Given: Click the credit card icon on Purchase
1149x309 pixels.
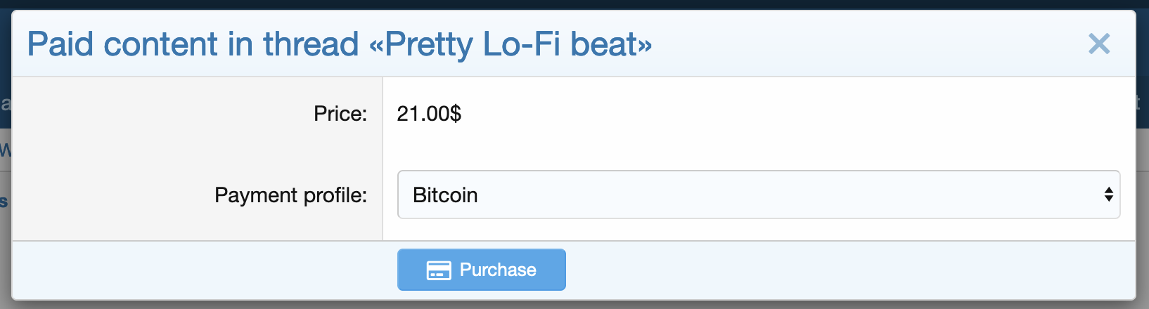Looking at the screenshot, I should pos(439,270).
